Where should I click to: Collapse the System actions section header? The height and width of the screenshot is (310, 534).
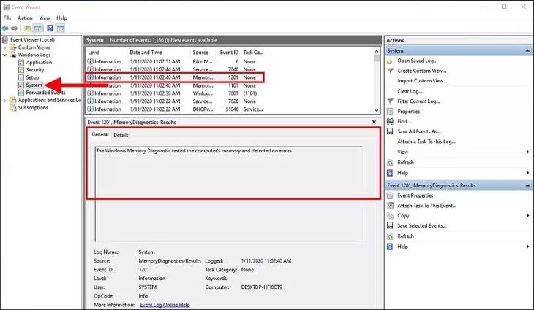click(x=527, y=51)
